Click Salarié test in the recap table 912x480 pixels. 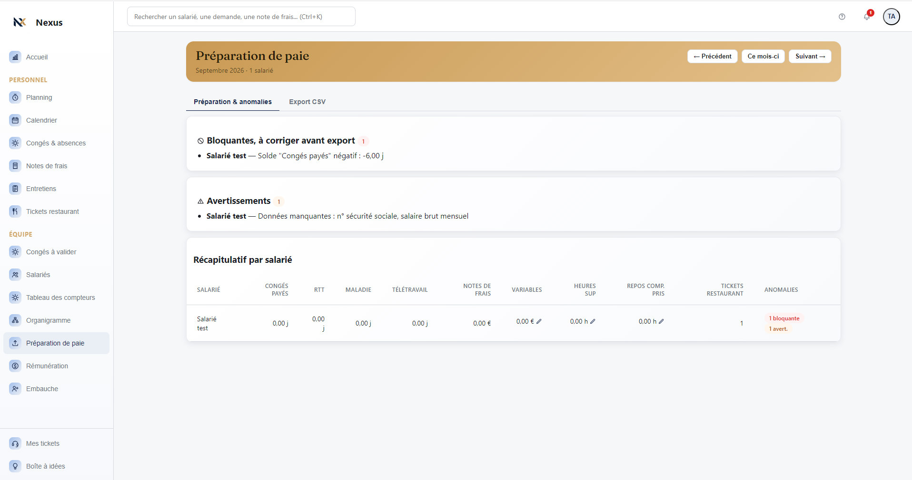(x=207, y=323)
